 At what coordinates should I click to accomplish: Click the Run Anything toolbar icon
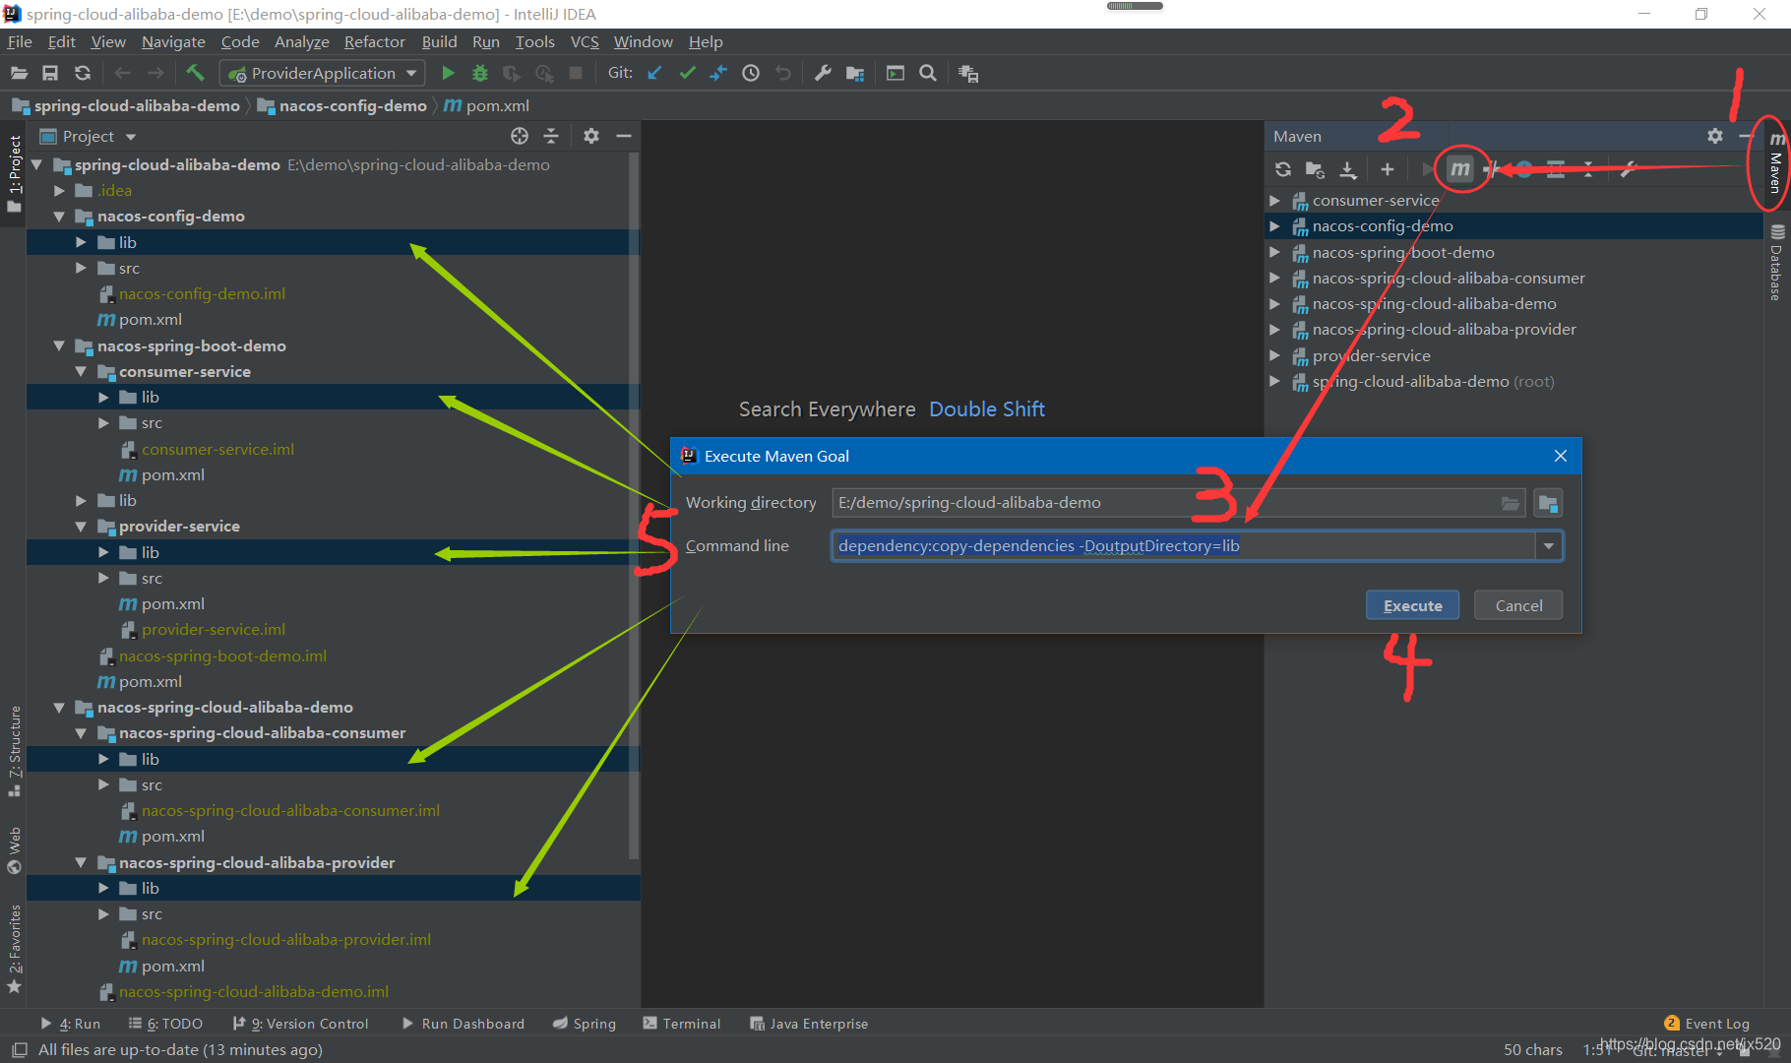[x=895, y=73]
